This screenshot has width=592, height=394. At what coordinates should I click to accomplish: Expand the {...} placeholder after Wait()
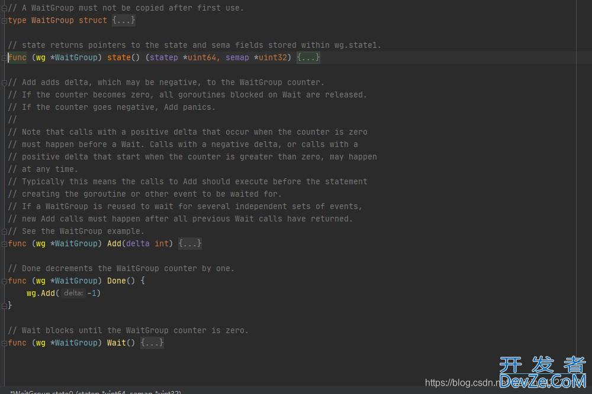[152, 343]
